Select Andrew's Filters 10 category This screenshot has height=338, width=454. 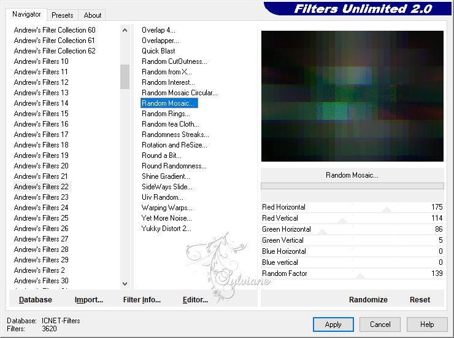coord(41,61)
